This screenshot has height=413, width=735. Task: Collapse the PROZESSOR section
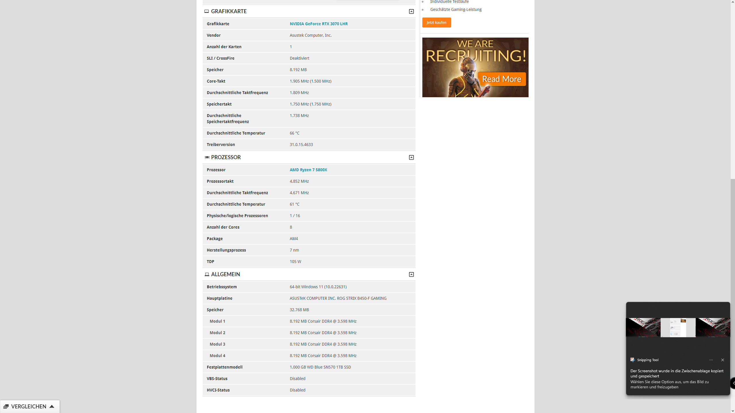411,157
